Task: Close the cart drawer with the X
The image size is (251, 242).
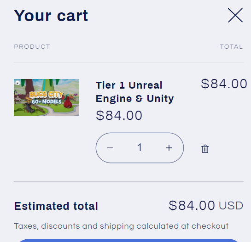Action: coord(235,15)
